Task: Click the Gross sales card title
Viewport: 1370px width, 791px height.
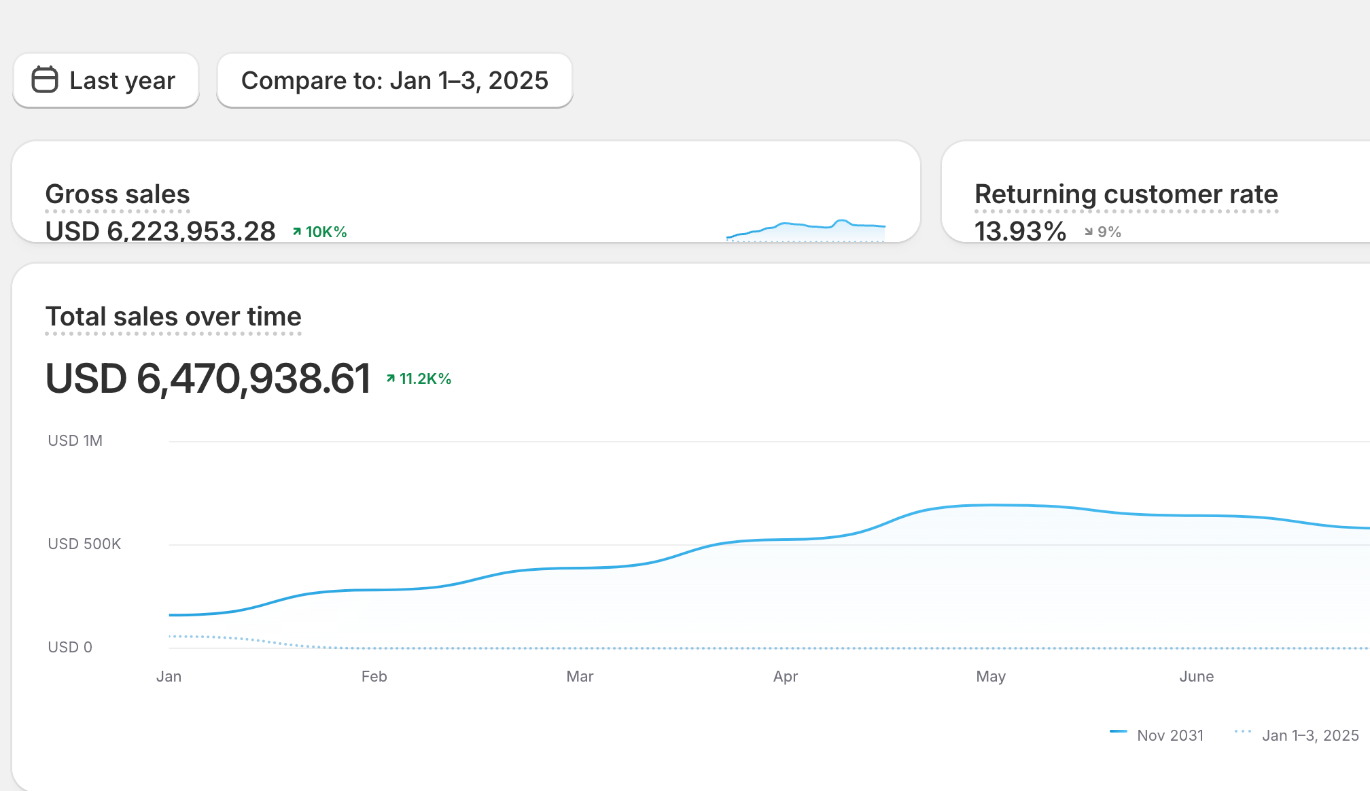Action: click(118, 194)
